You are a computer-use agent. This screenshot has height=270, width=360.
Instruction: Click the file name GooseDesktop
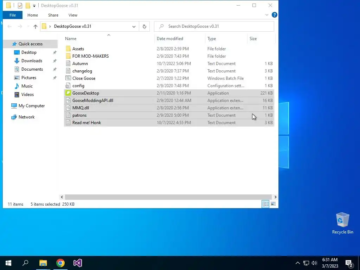coord(86,93)
